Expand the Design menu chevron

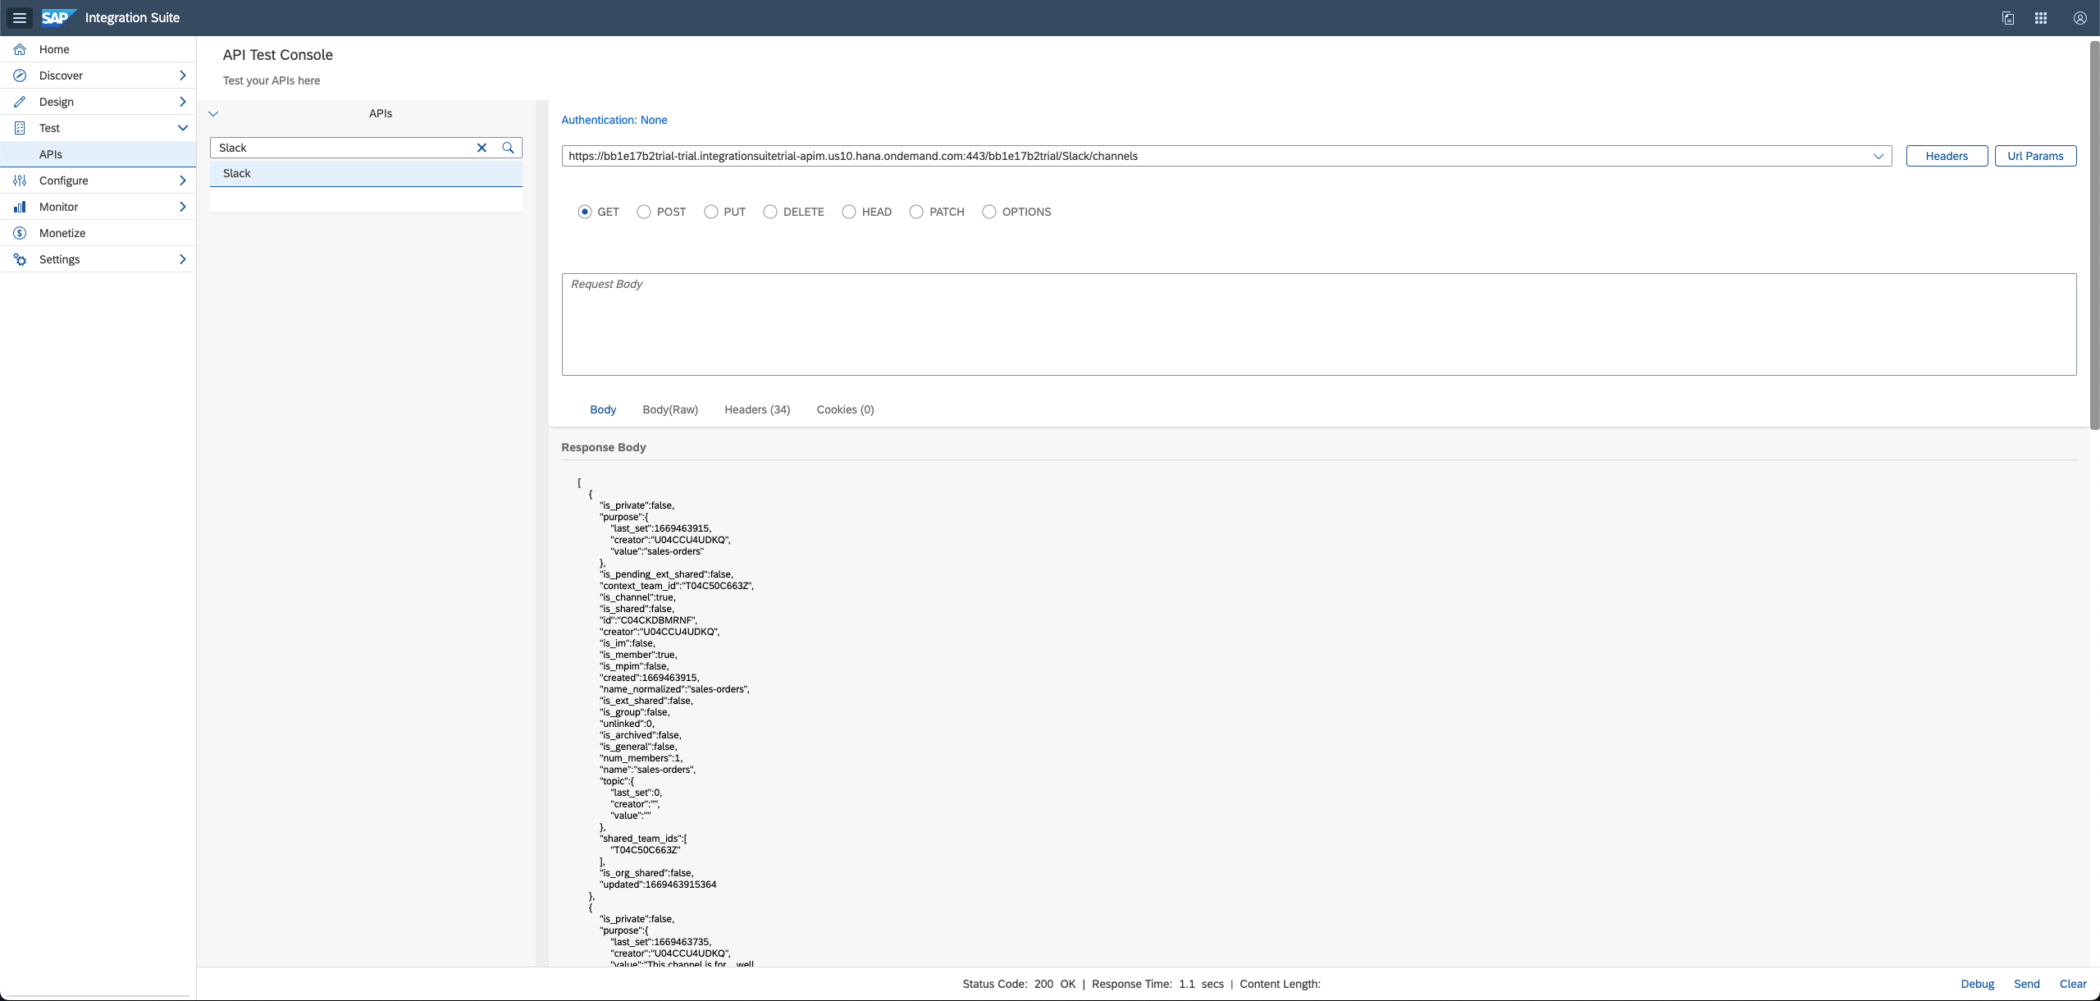coord(182,102)
